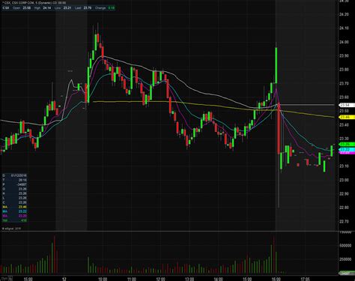The width and height of the screenshot is (355, 281).
Task: Click the Last price 23.70 in header
Action: [x=88, y=8]
